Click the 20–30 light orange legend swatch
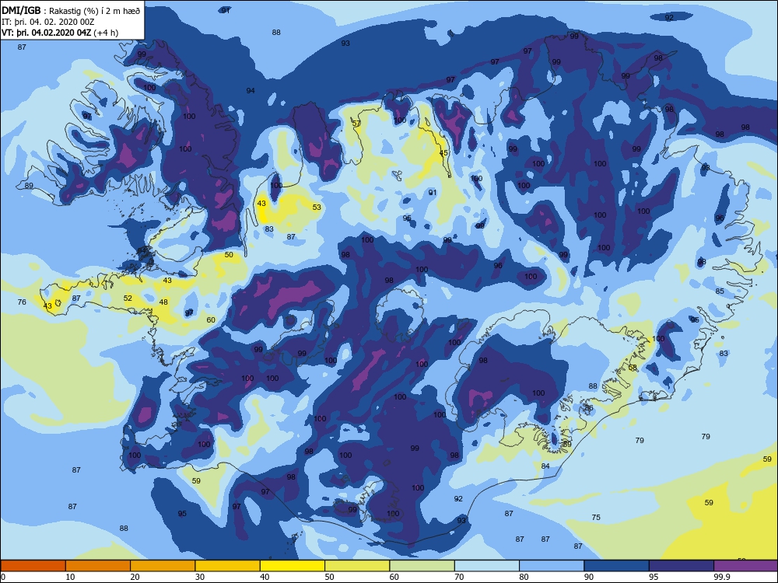The width and height of the screenshot is (778, 583). [x=163, y=566]
